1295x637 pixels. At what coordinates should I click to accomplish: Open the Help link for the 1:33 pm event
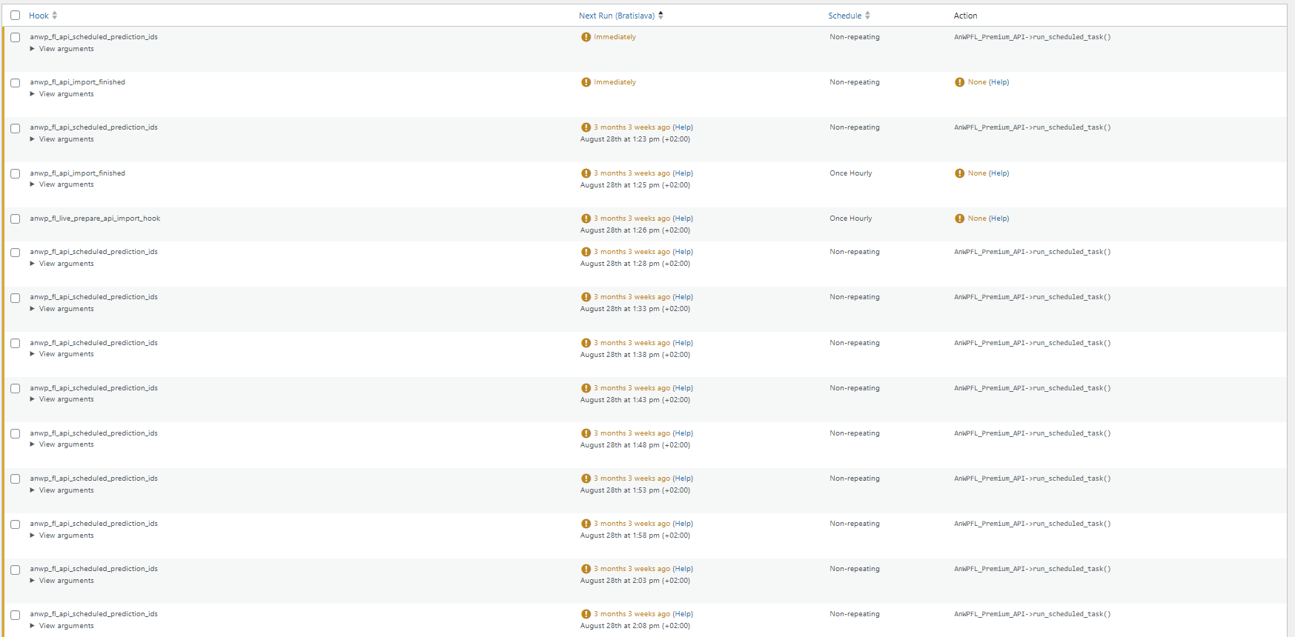click(x=683, y=297)
